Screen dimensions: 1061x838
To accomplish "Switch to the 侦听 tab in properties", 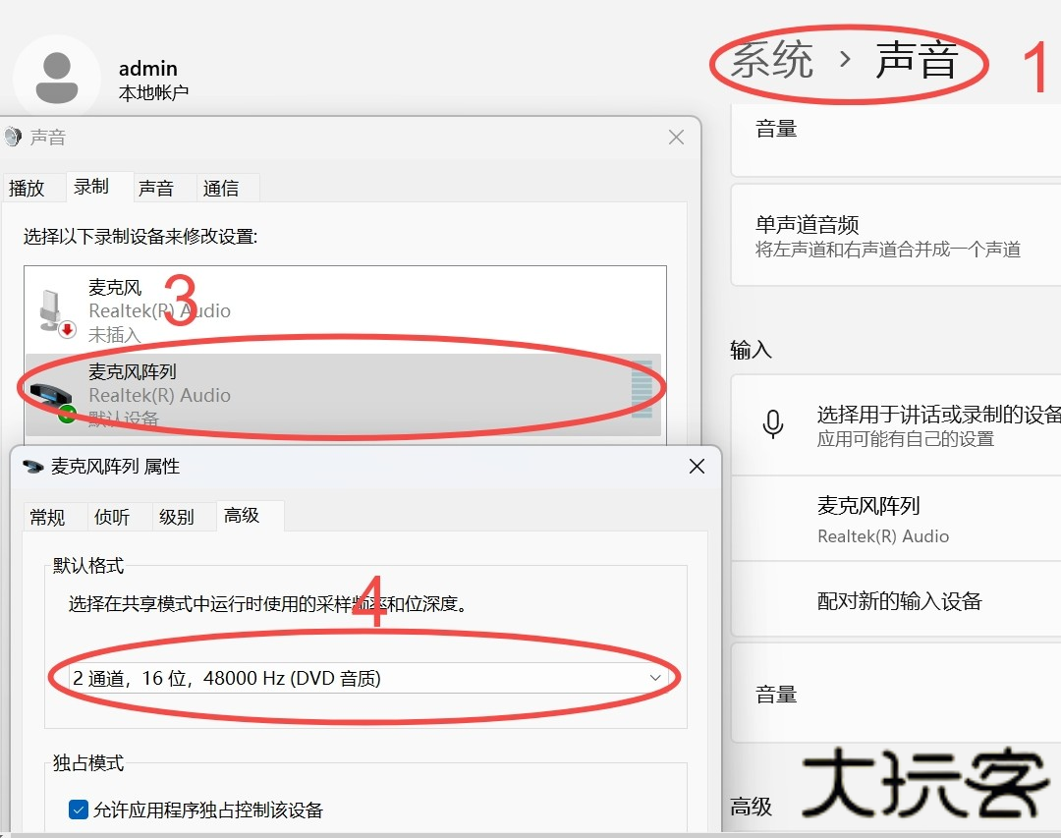I will 112,517.
